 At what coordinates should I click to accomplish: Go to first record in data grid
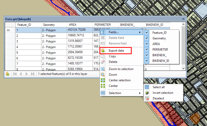point(15,74)
